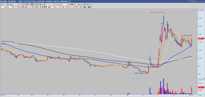This screenshot has width=205, height=97.
Task: Click the save/print chart icon
Action: pos(80,5)
